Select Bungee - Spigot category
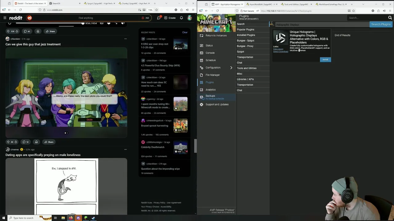 (253, 41)
